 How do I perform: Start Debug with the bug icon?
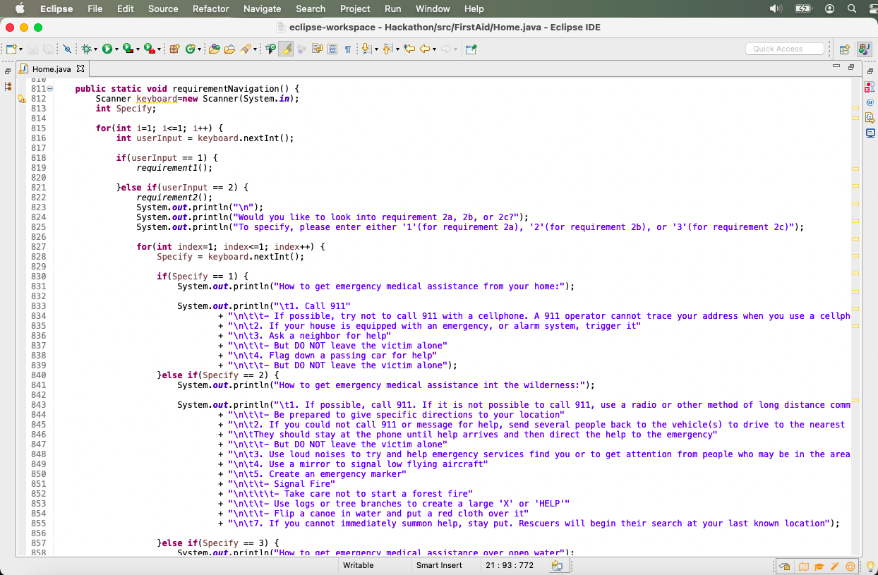86,49
